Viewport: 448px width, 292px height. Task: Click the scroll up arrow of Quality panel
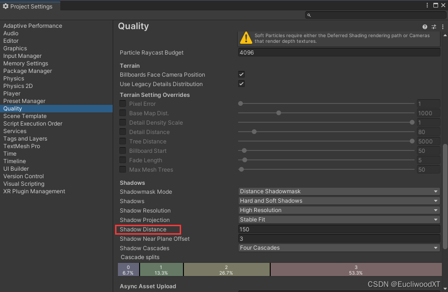point(445,35)
